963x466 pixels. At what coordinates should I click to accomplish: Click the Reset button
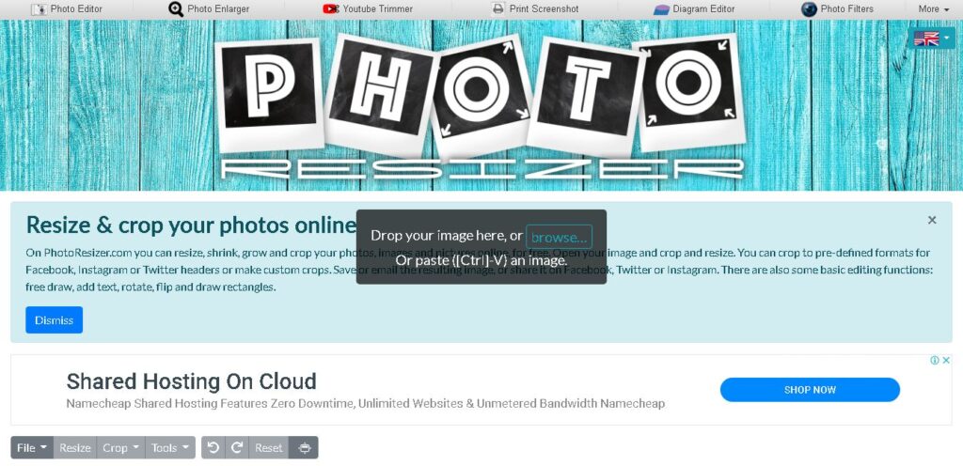tap(268, 447)
